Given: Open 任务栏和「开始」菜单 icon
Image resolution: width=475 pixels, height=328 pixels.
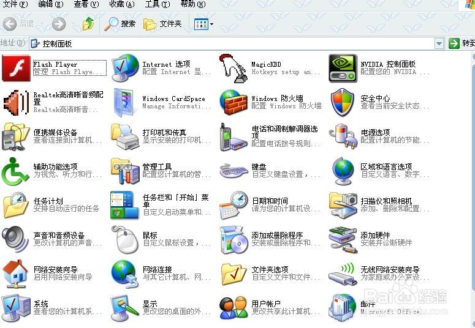Looking at the screenshot, I should coord(124,205).
